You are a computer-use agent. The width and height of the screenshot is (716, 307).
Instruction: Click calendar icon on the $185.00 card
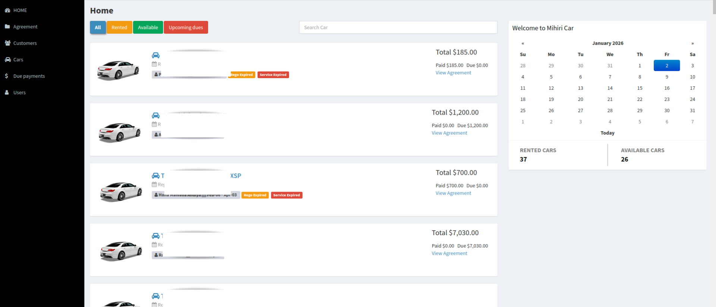[x=154, y=64]
